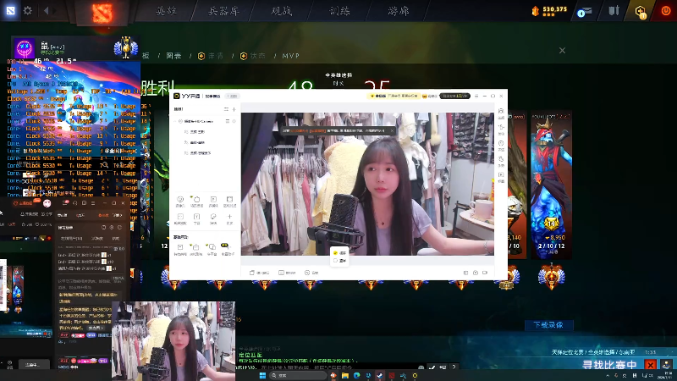This screenshot has height=381, width=677.
Task: Switch to the MVP tab in post-game
Action: point(290,56)
